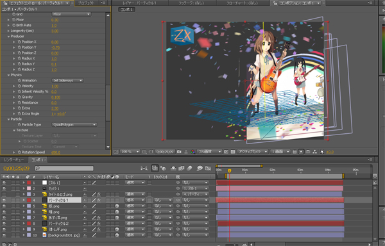Show the タイトルロゴ.png layer
Screen dimensions: 385x246
click(4, 194)
